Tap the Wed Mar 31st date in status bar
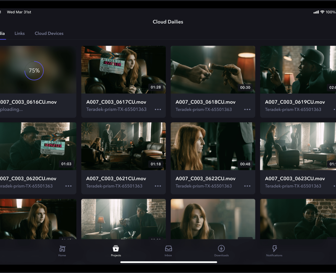The height and width of the screenshot is (273, 336). pyautogui.click(x=19, y=12)
